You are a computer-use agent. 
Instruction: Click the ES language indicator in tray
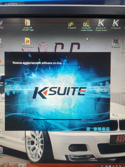click(102, 166)
